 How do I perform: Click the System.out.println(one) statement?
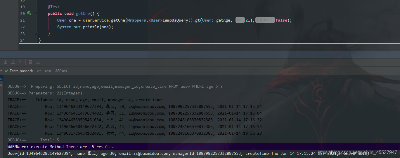(x=85, y=27)
